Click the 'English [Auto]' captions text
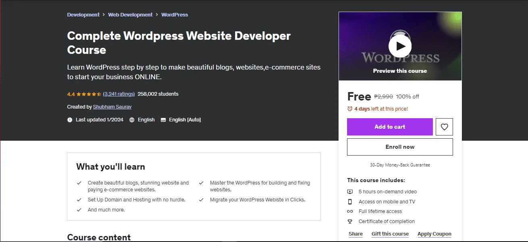This screenshot has height=242, width=528. tap(185, 120)
